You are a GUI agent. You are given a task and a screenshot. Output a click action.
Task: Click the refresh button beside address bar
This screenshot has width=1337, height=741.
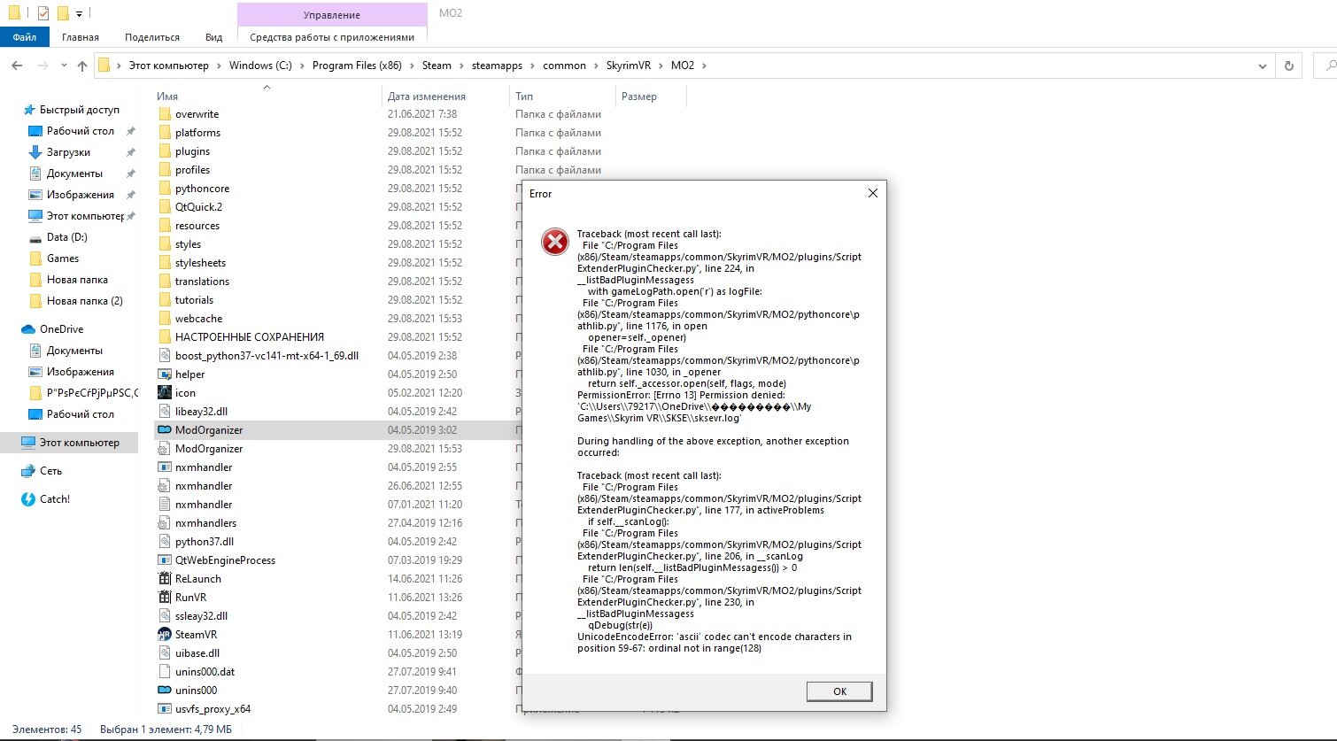[1288, 66]
